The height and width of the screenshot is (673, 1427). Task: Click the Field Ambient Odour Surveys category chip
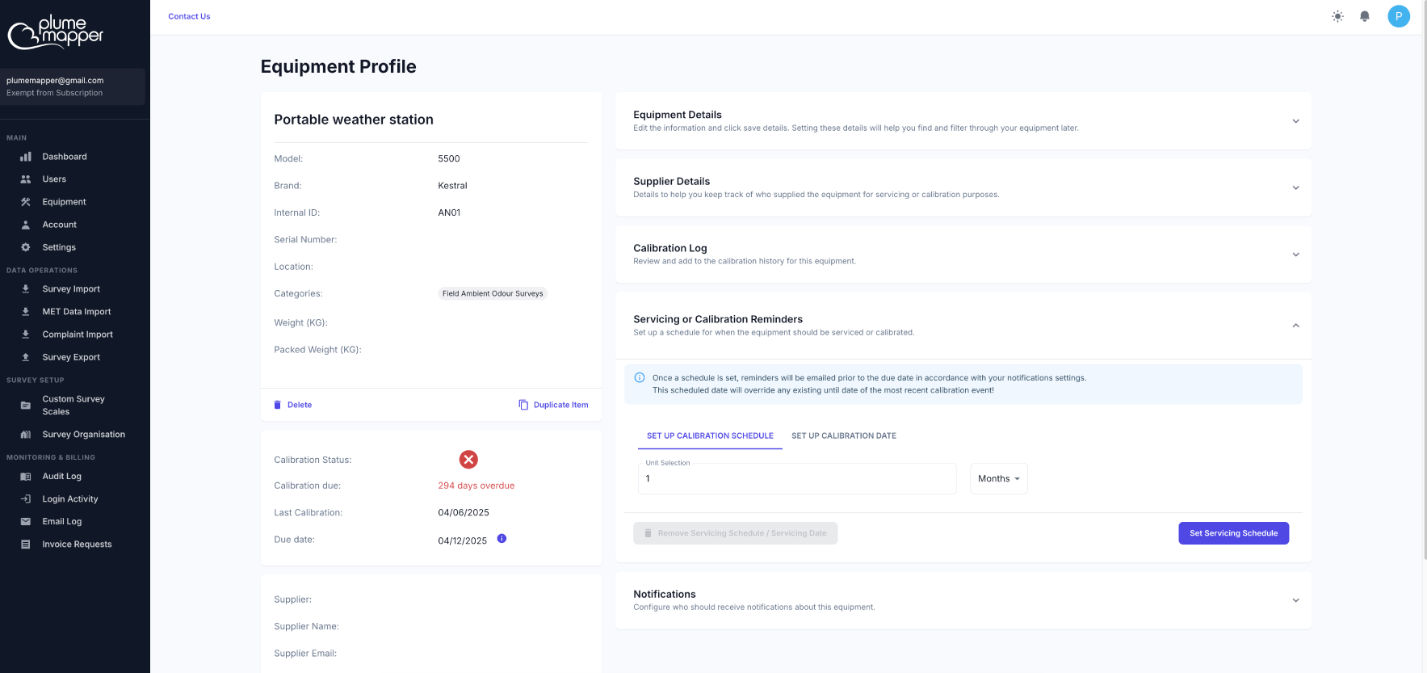[x=493, y=293]
